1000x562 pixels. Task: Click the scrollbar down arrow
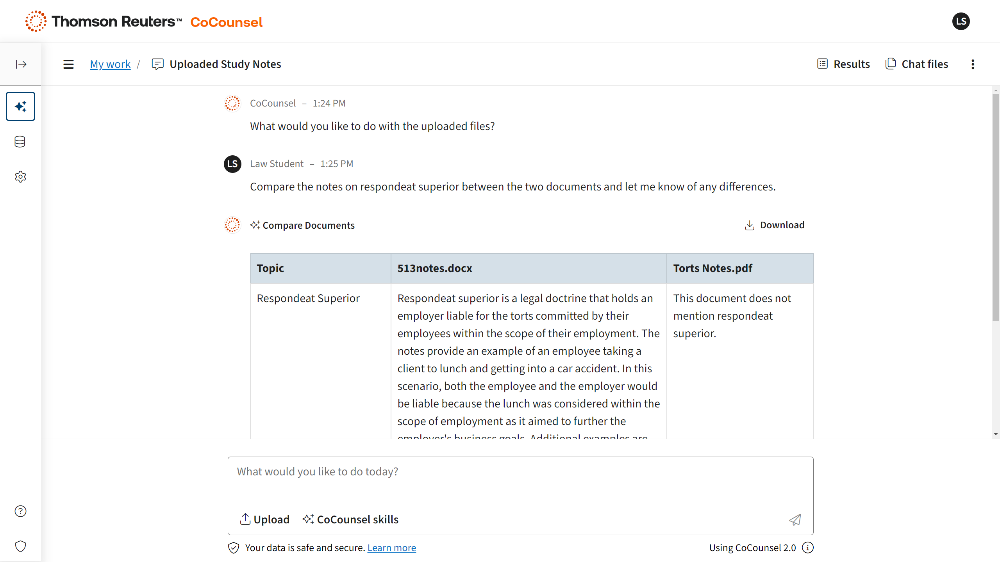tap(996, 434)
